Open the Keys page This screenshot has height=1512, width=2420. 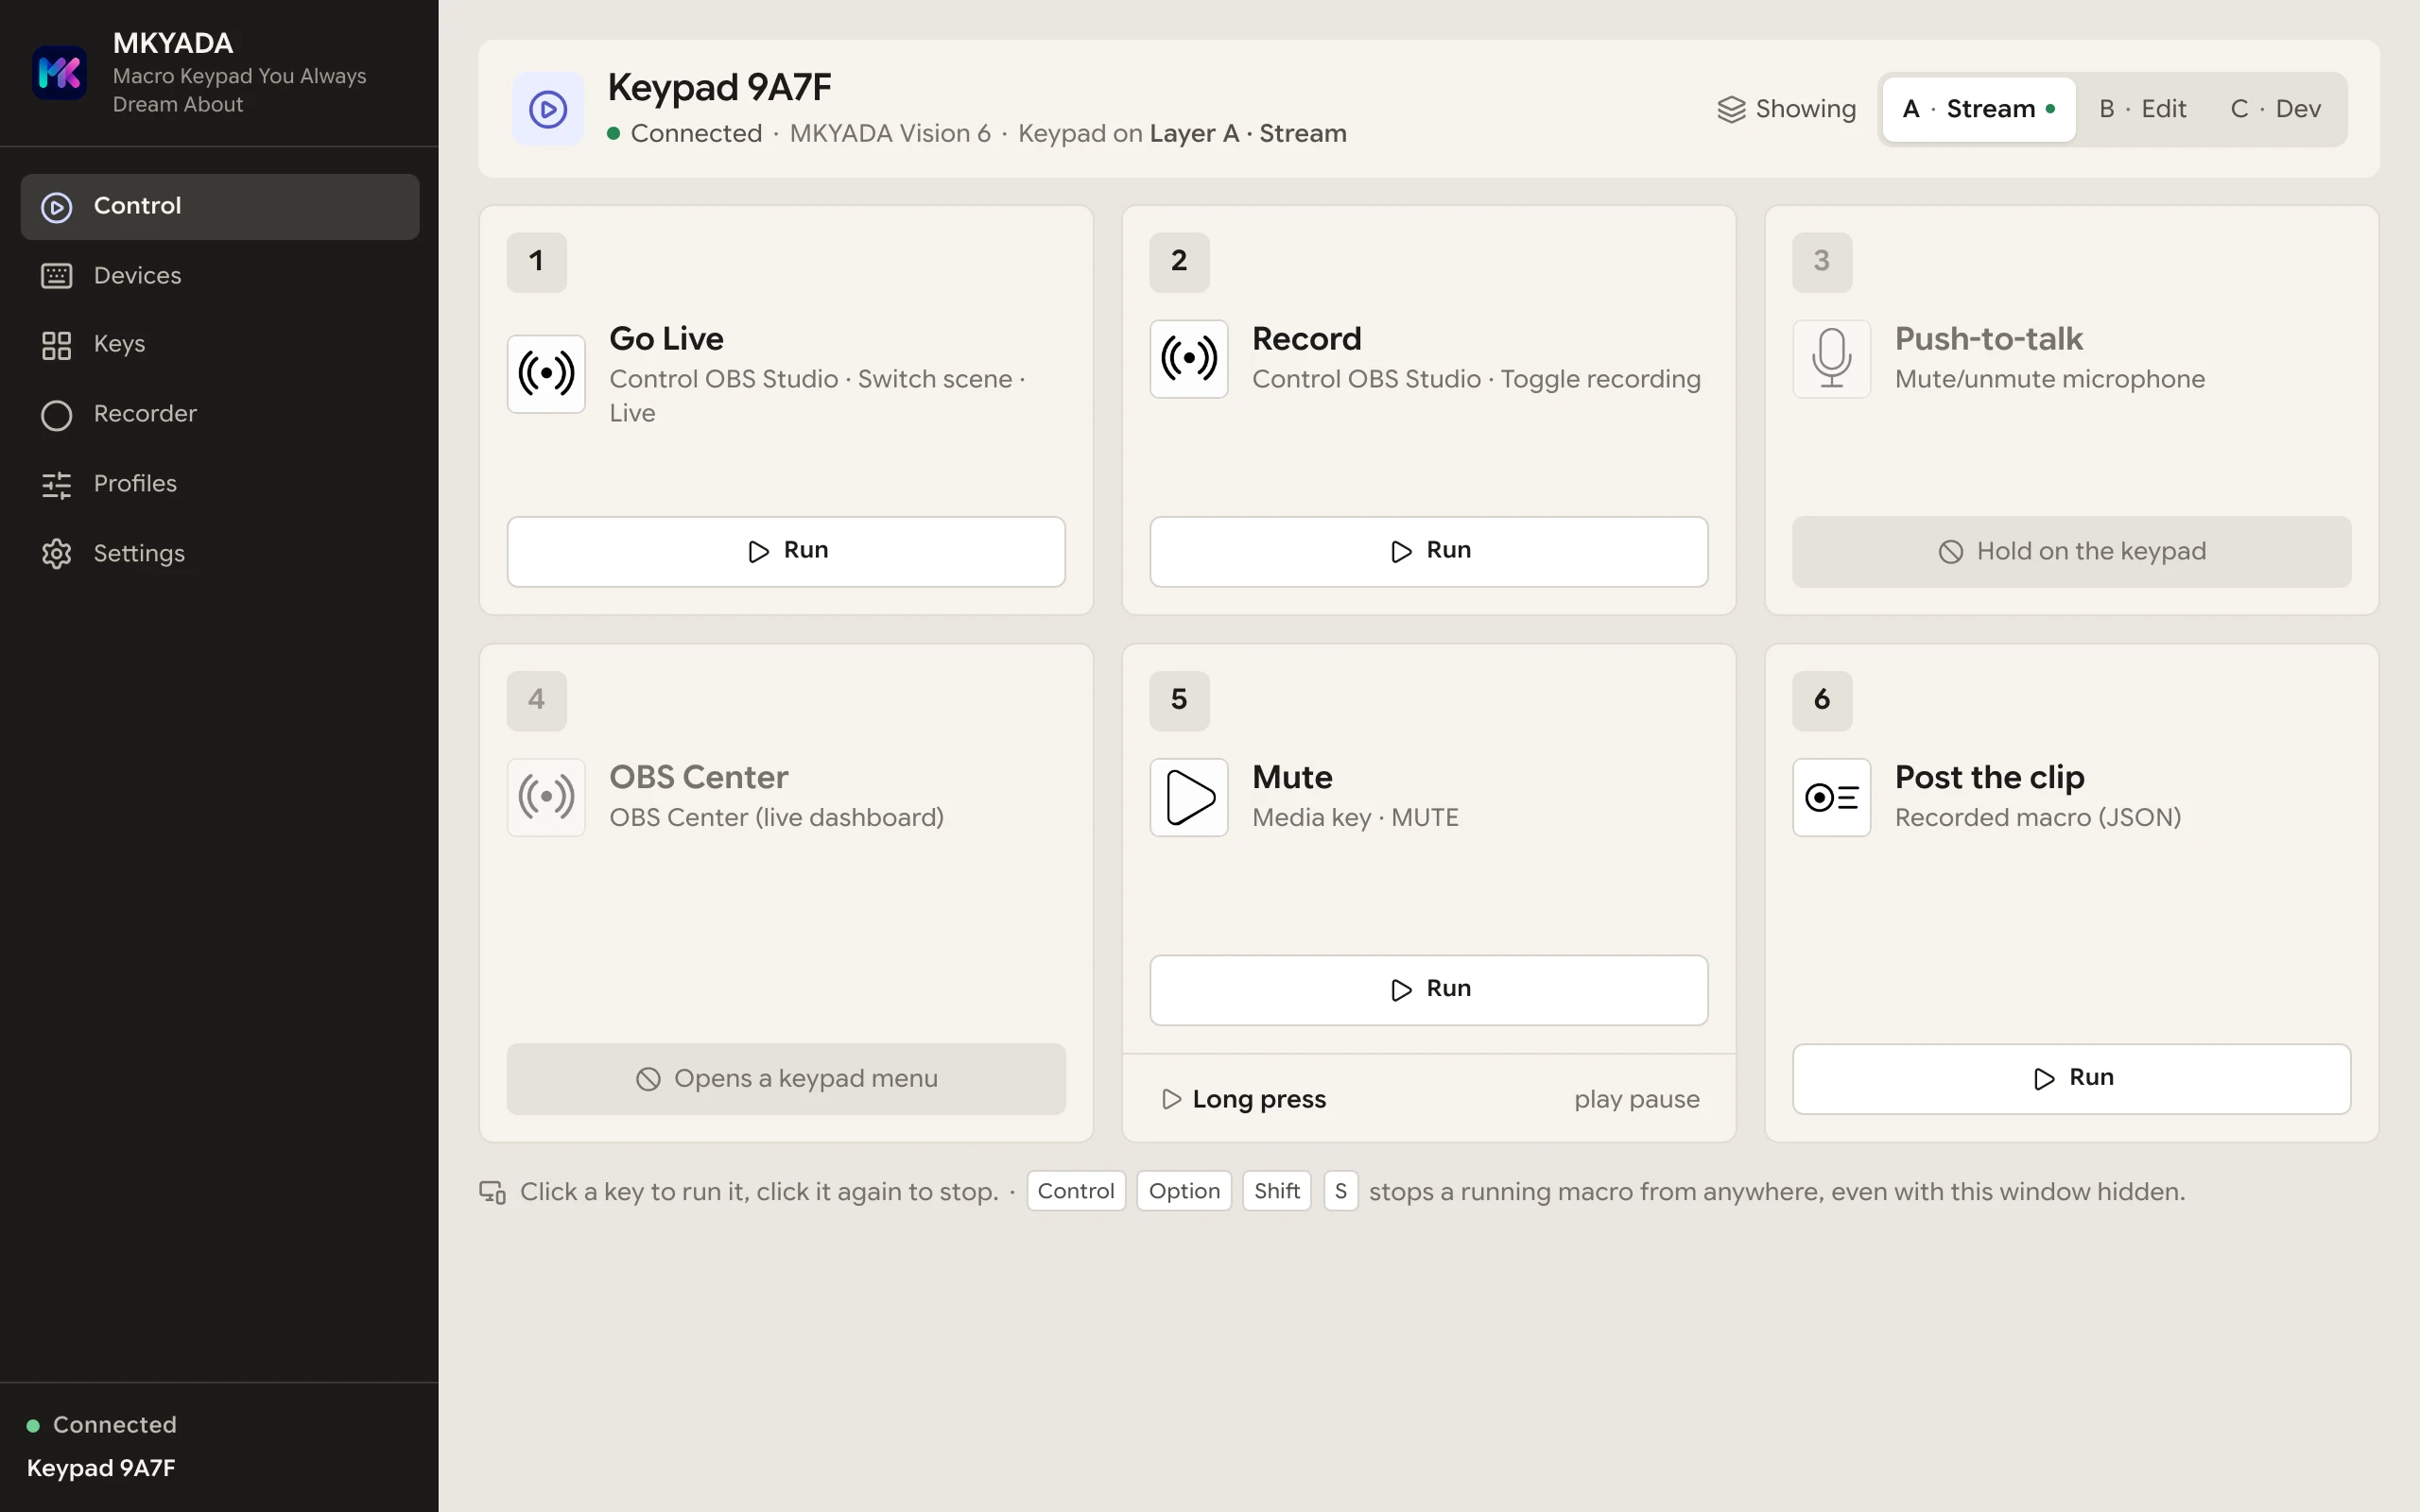219,344
